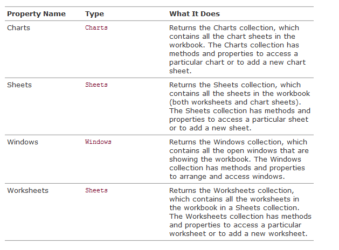This screenshot has height=250, width=339.
Task: Select the Charts property name cell
Action: tap(18, 28)
